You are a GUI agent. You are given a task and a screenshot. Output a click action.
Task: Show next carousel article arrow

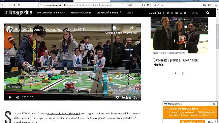(183, 73)
